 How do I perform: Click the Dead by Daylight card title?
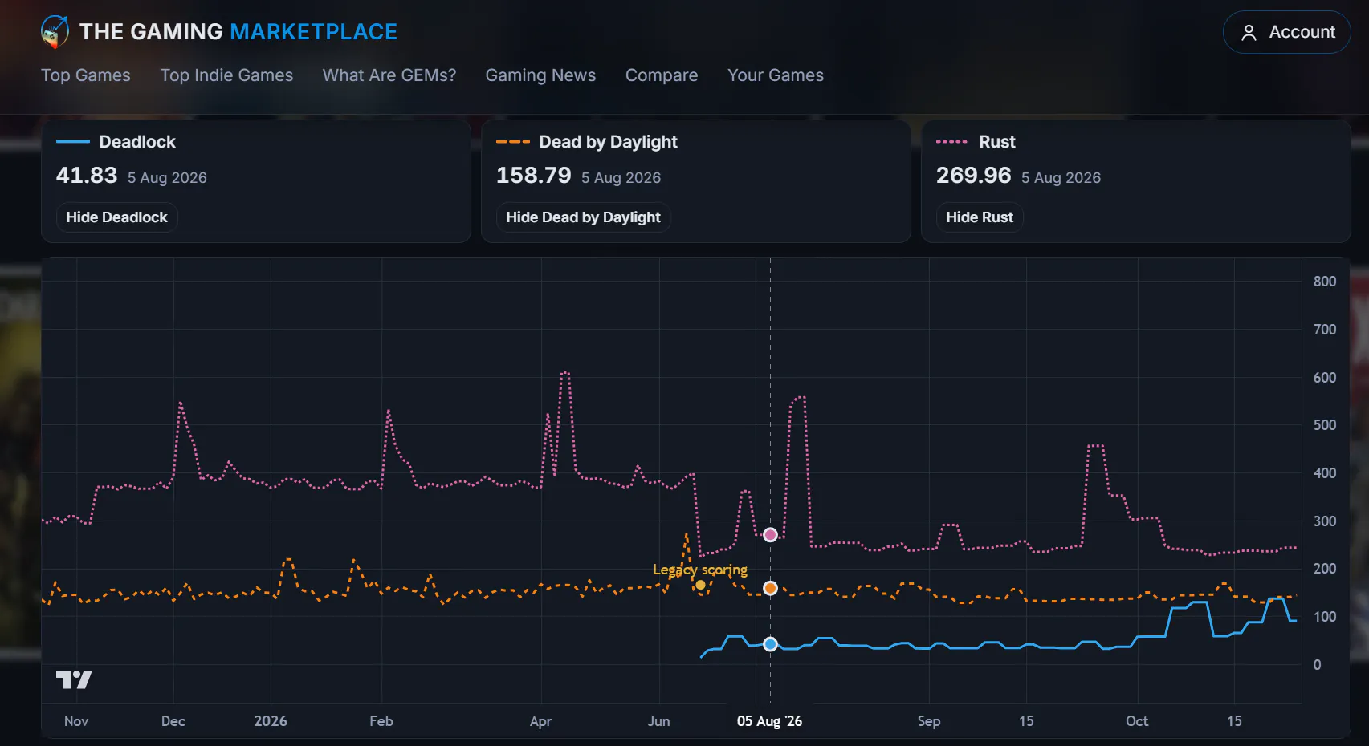608,142
